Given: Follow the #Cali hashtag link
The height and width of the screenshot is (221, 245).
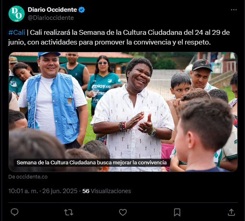Looking at the screenshot, I should point(17,32).
